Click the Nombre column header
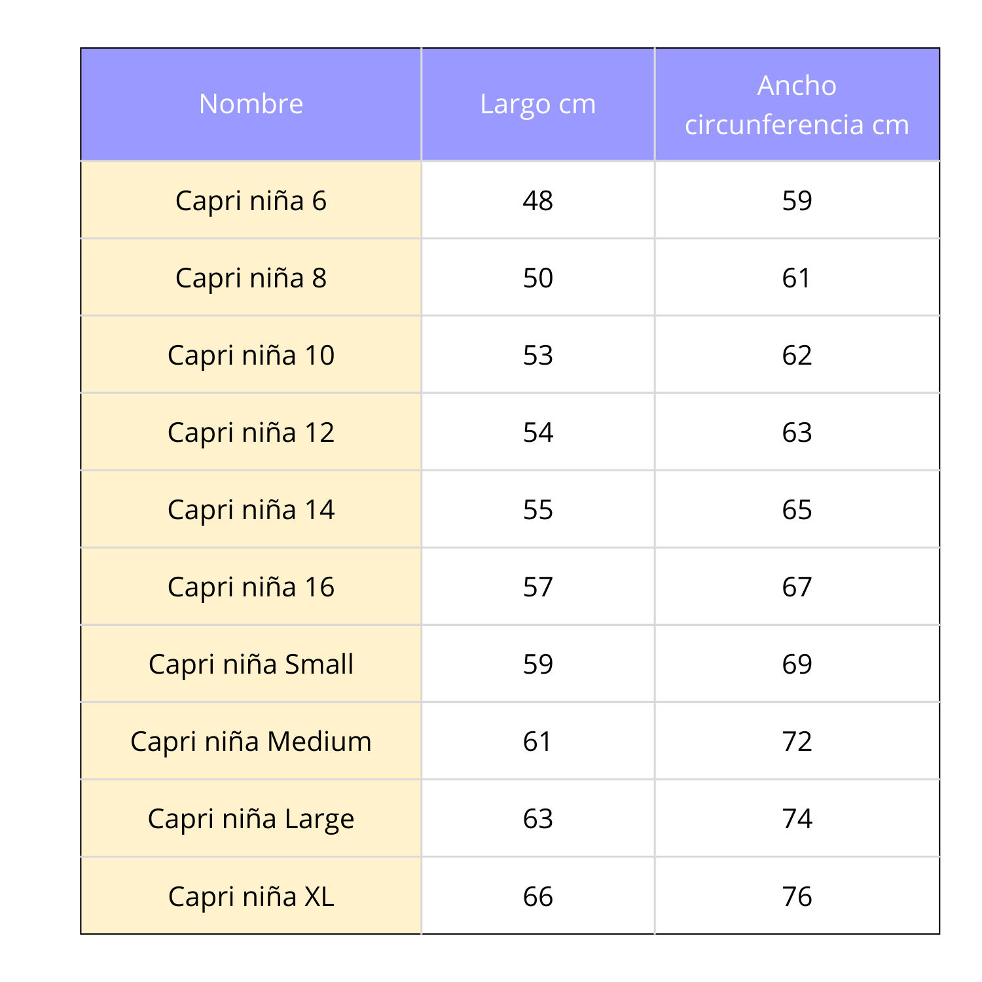 click(251, 104)
